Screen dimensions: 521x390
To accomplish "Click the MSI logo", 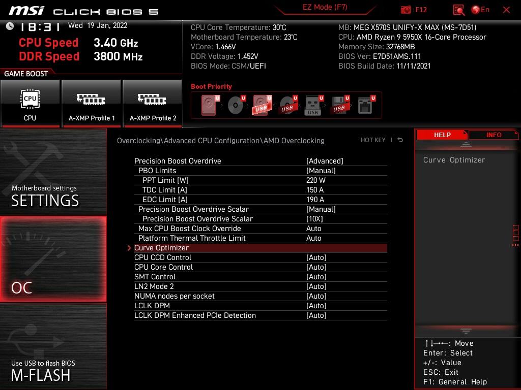I will coord(26,11).
